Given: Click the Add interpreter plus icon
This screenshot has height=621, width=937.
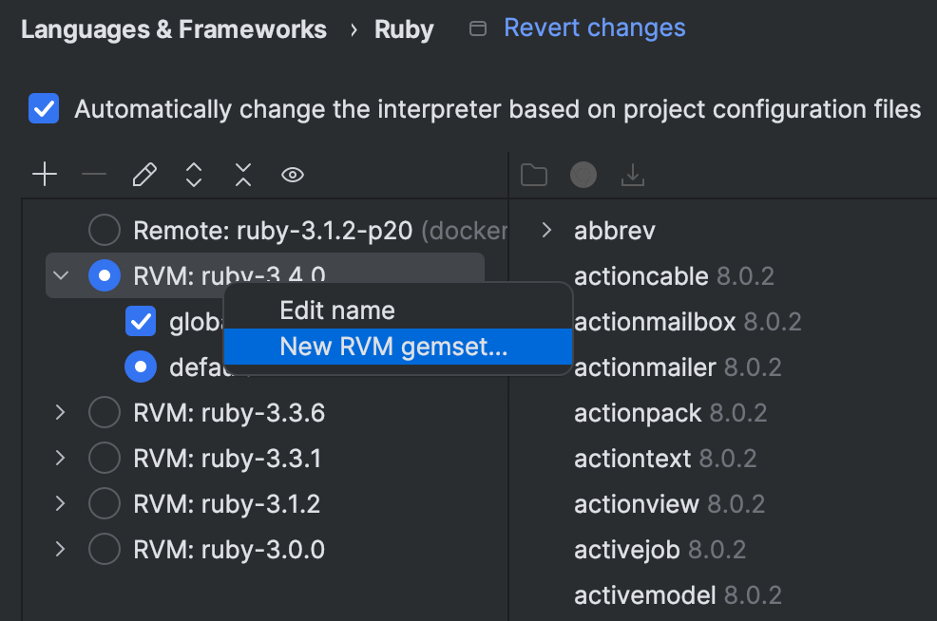Looking at the screenshot, I should [45, 175].
